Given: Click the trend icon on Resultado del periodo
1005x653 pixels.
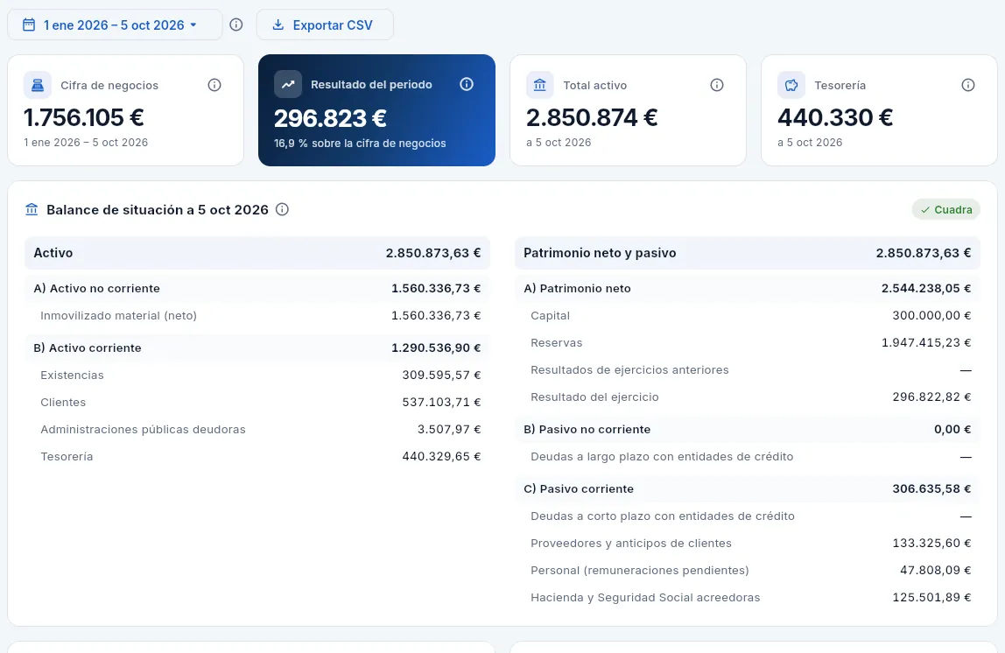Looking at the screenshot, I should tap(288, 85).
